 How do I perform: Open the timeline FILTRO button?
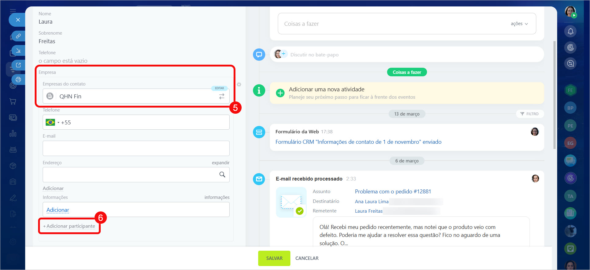530,114
